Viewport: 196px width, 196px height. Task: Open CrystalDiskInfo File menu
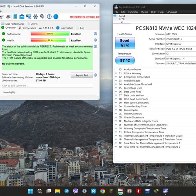click(116, 12)
